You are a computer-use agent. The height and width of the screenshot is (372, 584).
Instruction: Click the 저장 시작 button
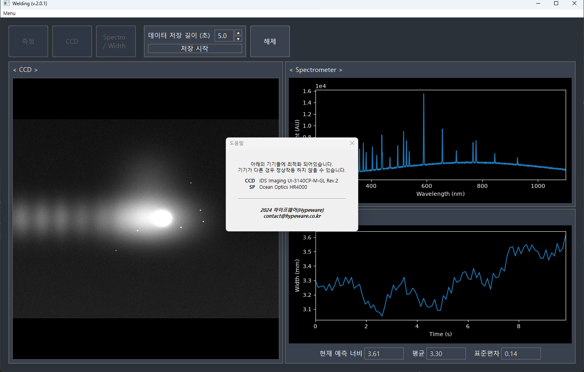tap(195, 48)
